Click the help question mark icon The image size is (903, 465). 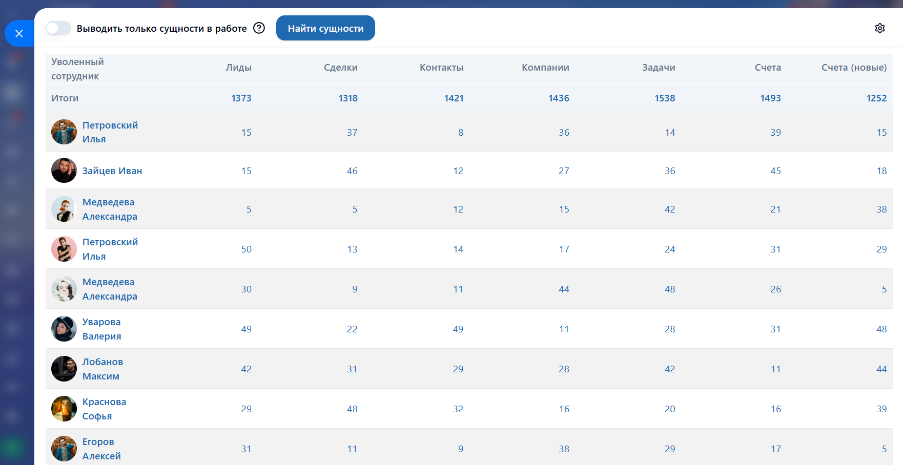pyautogui.click(x=259, y=28)
